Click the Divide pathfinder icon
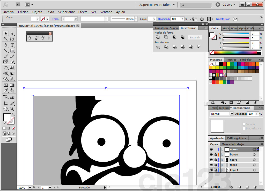The image size is (265, 191). tap(158, 47)
